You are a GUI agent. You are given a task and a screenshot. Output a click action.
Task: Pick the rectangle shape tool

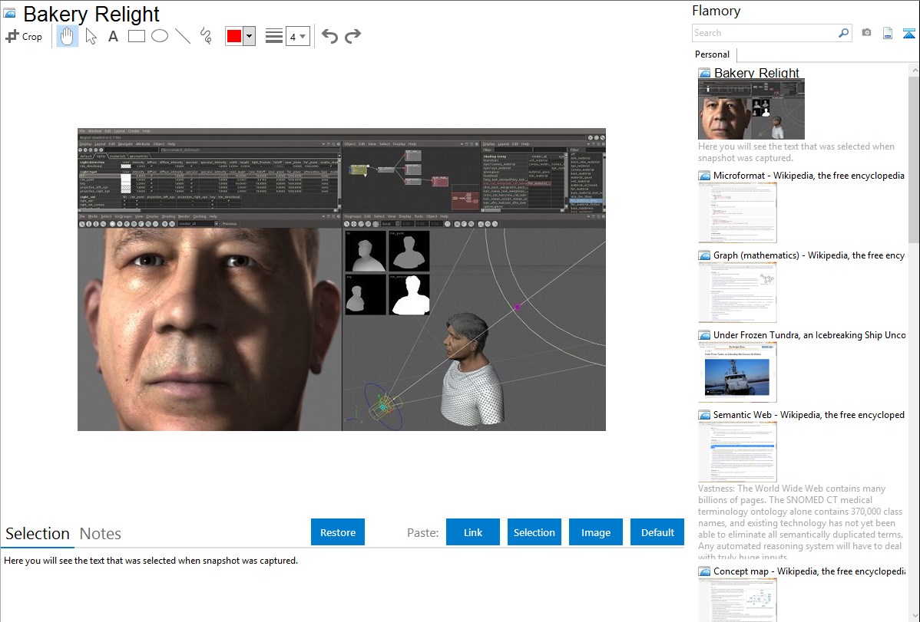pos(136,36)
